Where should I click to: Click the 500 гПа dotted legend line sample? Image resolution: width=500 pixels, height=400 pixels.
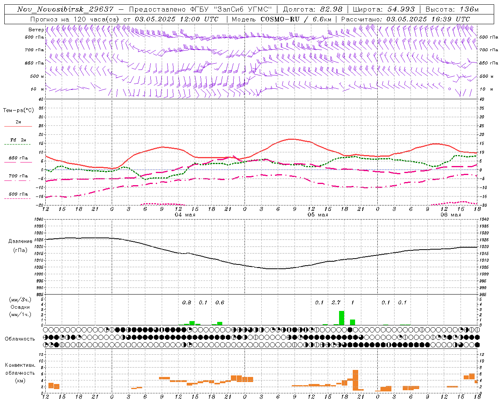pos(17,199)
